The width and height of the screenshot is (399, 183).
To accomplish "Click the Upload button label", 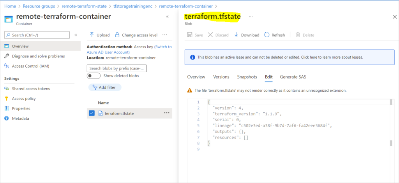I will pos(103,35).
